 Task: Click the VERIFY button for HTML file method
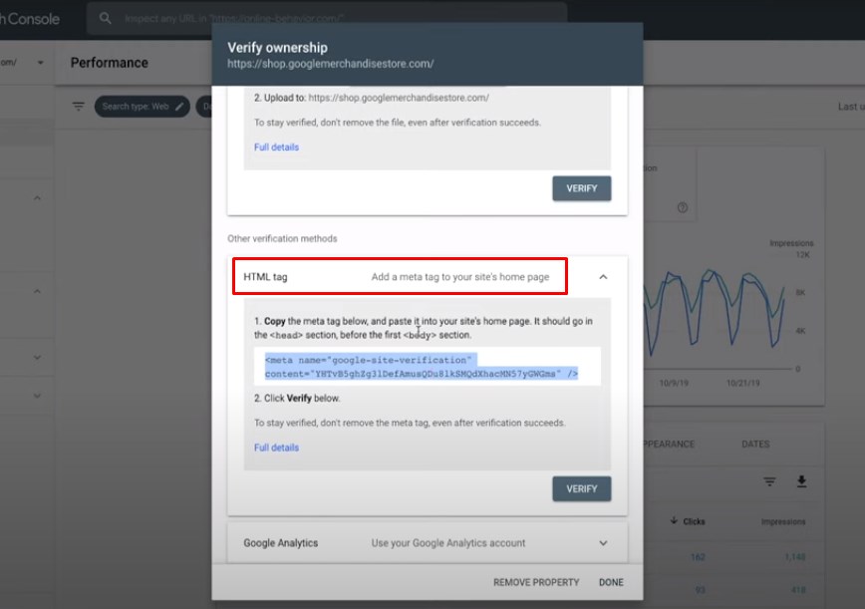point(581,188)
